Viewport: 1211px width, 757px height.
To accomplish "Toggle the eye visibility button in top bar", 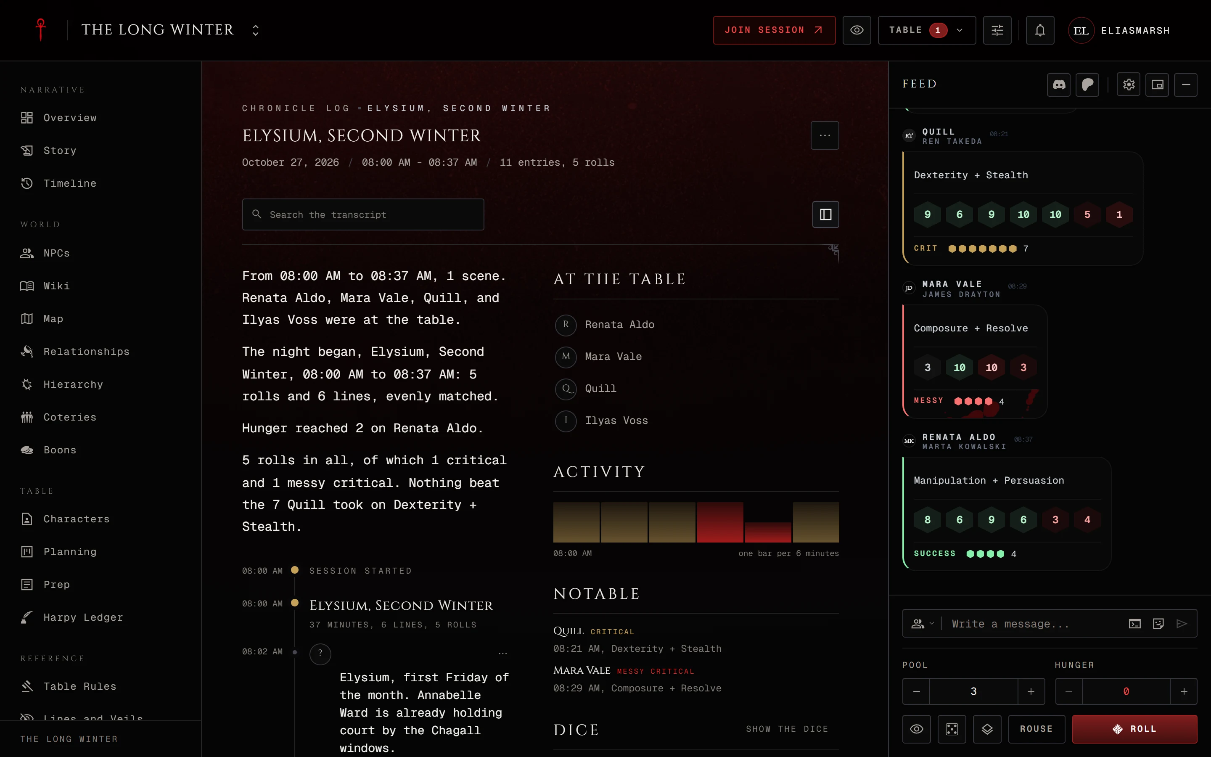I will click(x=857, y=30).
